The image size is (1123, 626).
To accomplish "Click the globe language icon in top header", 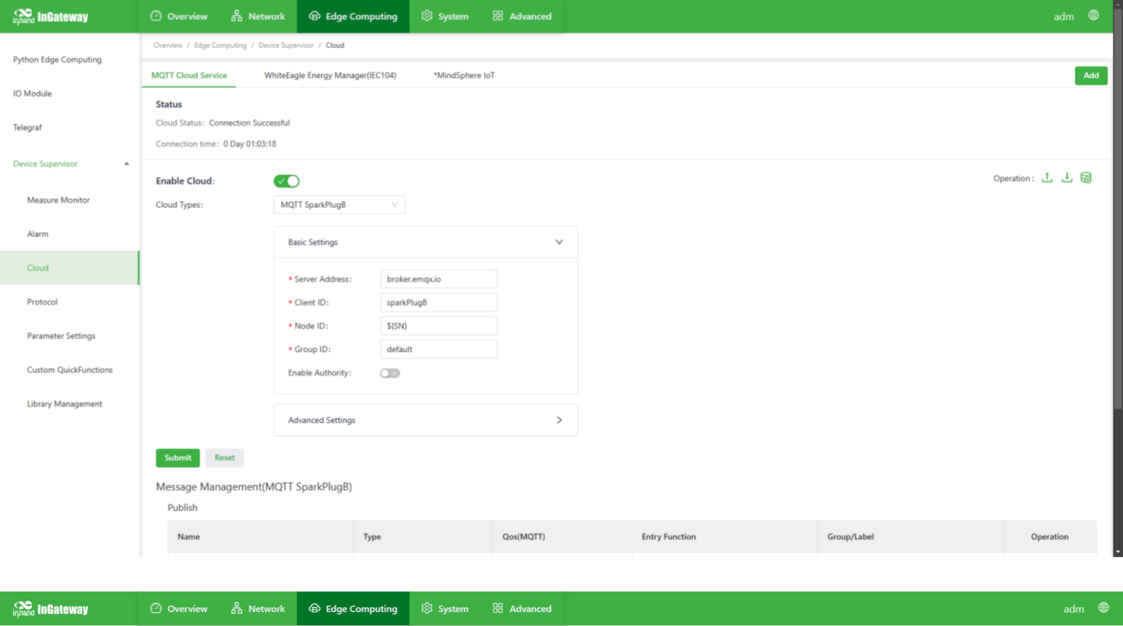I will (1094, 15).
